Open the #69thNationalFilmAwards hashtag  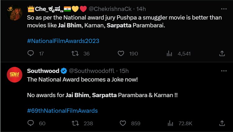62,111
